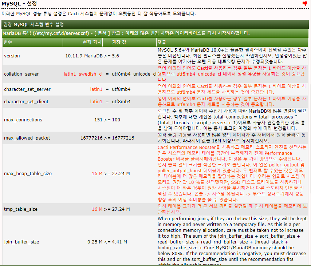Click utf8mb4 in the character_set_server row
This screenshot has height=266, width=311.
(x=121, y=89)
